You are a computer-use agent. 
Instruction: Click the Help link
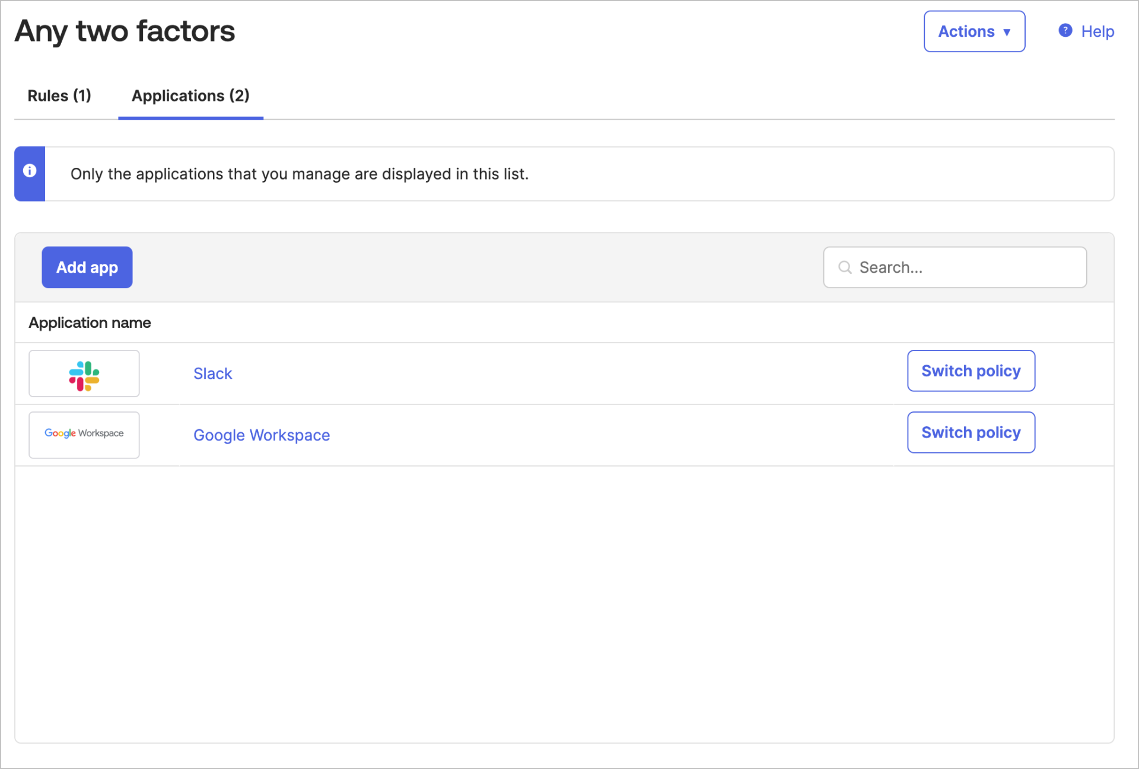point(1097,31)
